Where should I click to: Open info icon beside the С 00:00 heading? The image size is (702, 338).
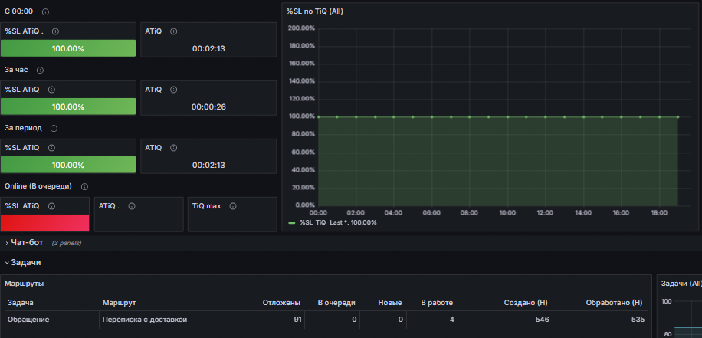pyautogui.click(x=45, y=12)
